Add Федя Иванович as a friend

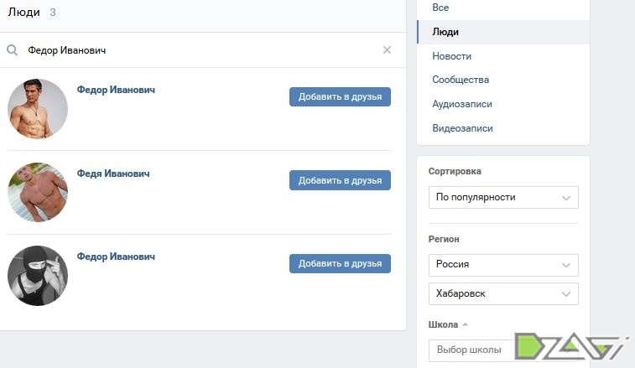coord(340,180)
